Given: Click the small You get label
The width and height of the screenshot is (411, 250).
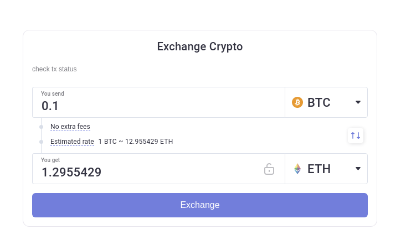Looking at the screenshot, I should coord(50,160).
